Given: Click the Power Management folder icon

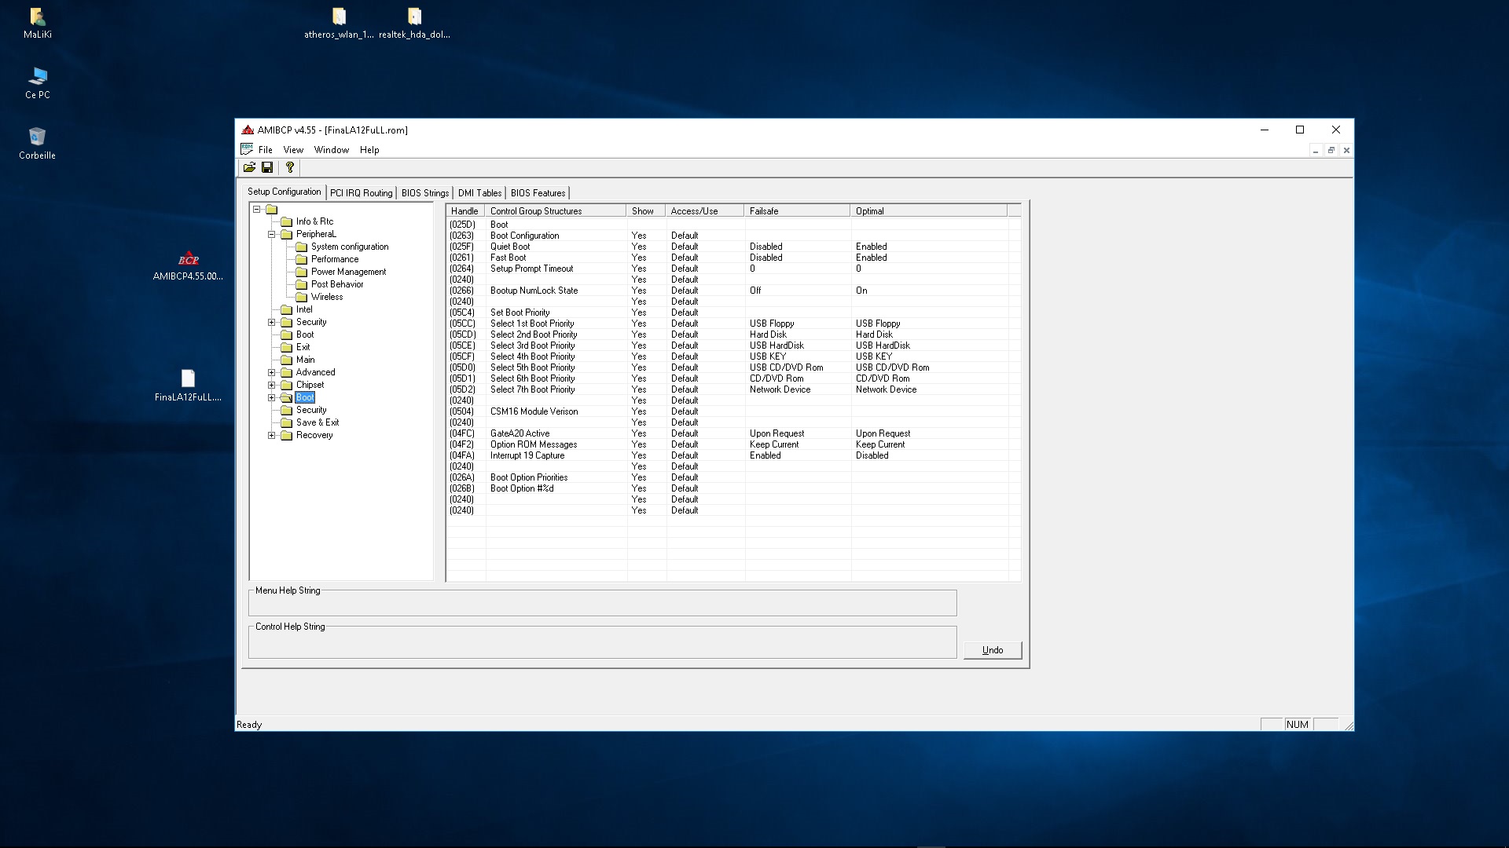Looking at the screenshot, I should pyautogui.click(x=302, y=272).
